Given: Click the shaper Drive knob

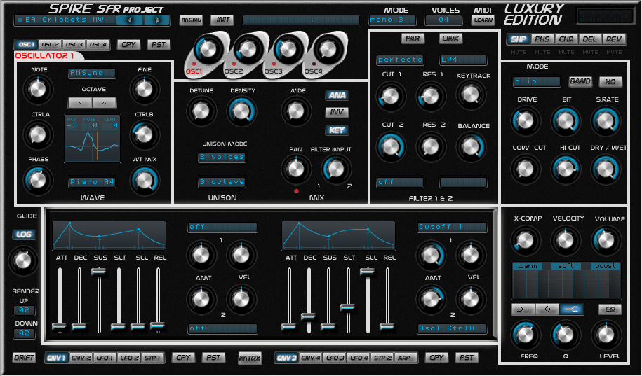Looking at the screenshot, I should pos(526,120).
